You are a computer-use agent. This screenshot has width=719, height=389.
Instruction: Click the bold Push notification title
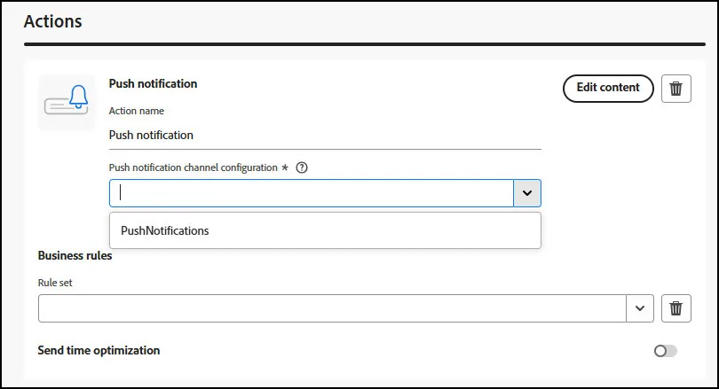(154, 84)
